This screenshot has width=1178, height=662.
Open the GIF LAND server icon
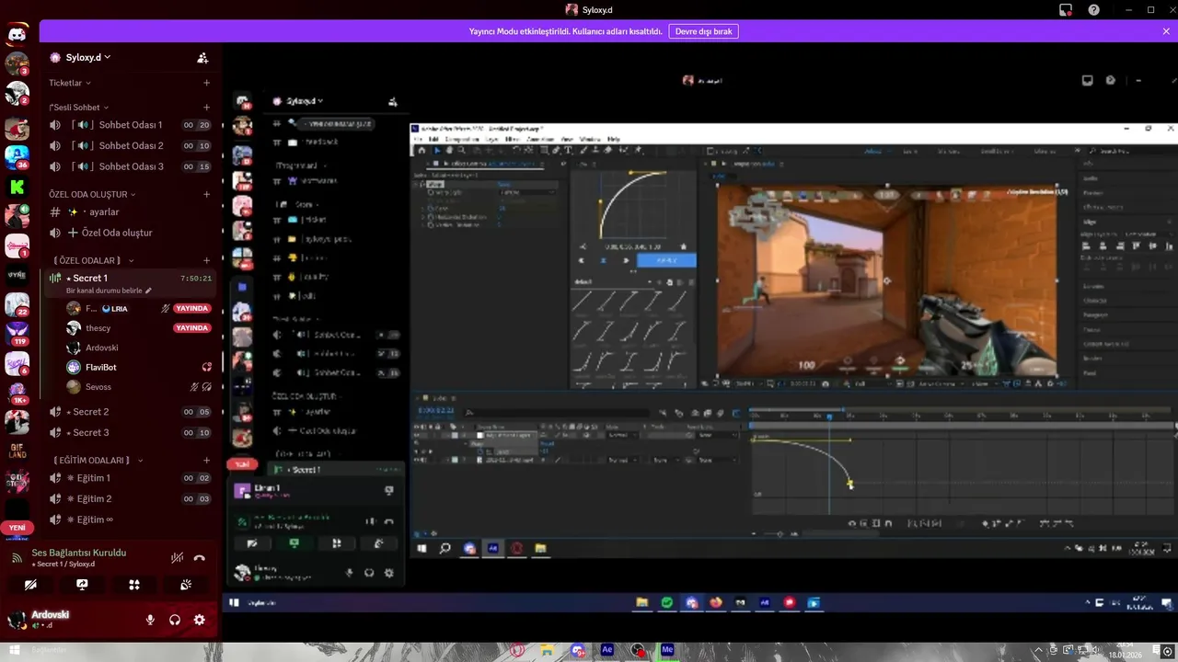17,451
